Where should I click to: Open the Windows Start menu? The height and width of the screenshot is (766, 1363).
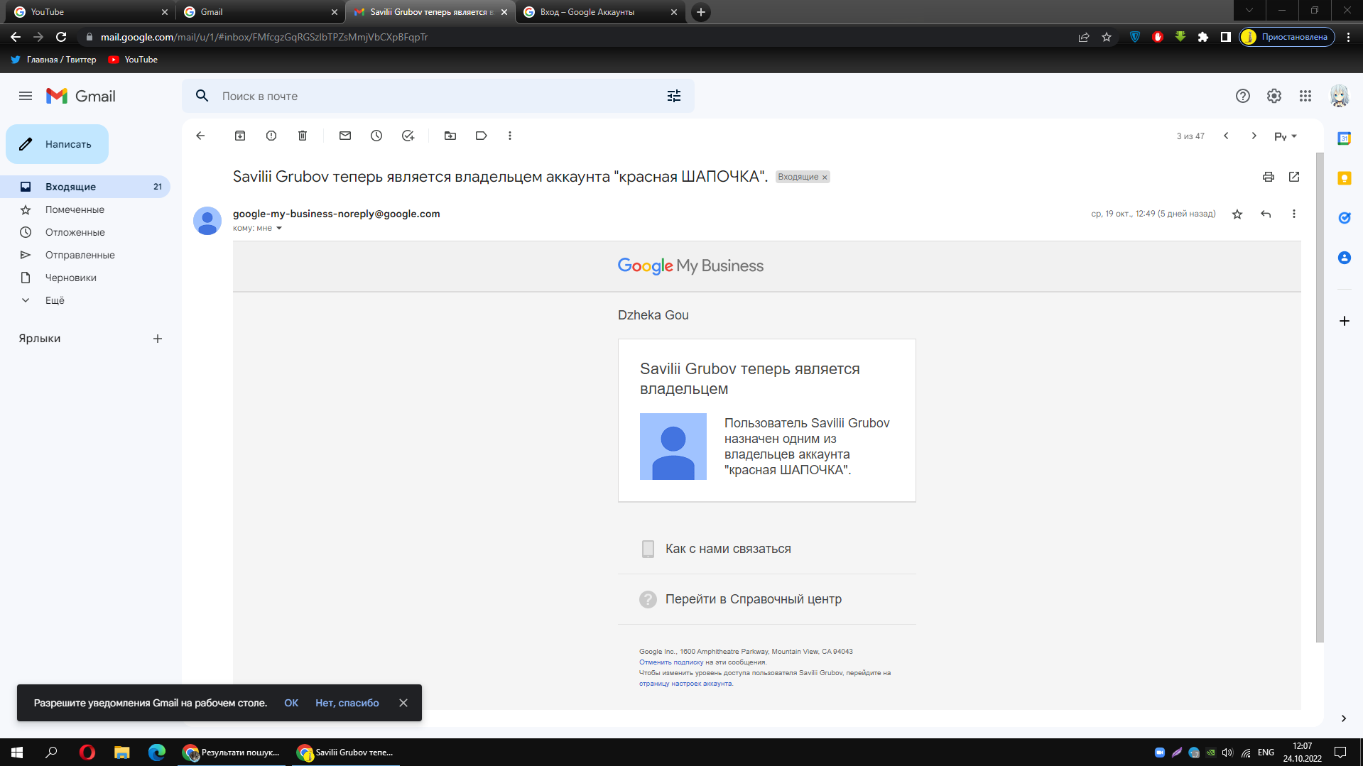pyautogui.click(x=17, y=753)
